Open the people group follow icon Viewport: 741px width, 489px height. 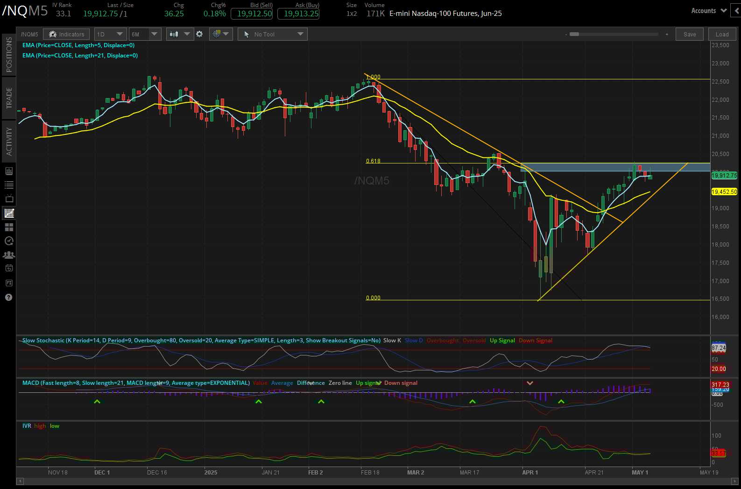pos(8,255)
